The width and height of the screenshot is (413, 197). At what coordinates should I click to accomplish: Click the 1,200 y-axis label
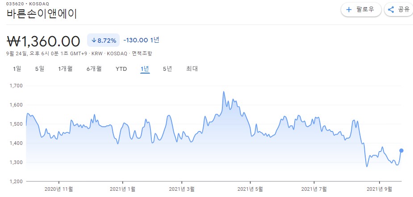click(16, 181)
